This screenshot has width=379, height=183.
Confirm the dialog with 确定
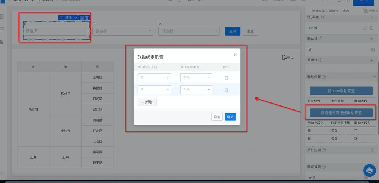click(x=230, y=117)
